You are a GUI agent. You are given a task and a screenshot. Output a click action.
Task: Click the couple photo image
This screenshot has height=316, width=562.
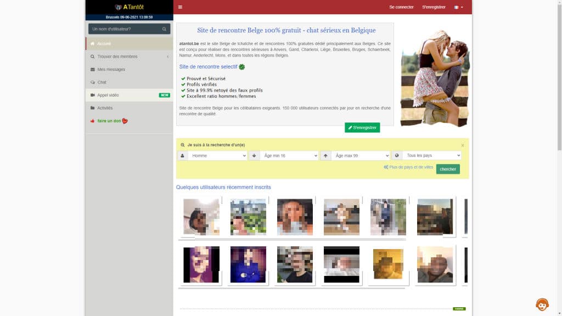point(435,78)
